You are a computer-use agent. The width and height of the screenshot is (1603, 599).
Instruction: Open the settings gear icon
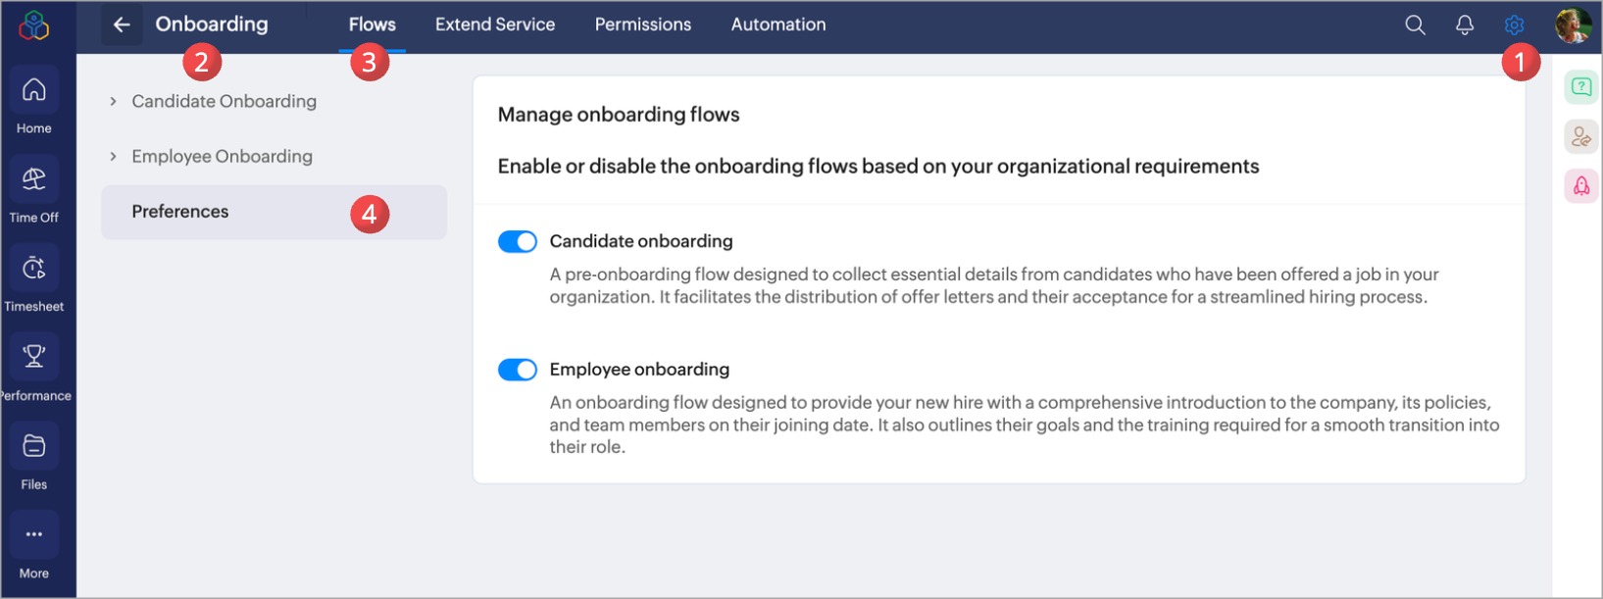(x=1514, y=25)
